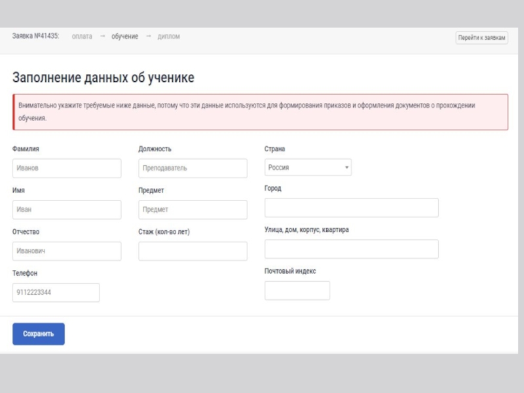Viewport: 524px width, 393px height.
Task: Select the обучение step in breadcrumb
Action: click(124, 37)
